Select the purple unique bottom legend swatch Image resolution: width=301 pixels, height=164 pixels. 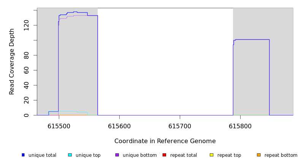pos(117,155)
